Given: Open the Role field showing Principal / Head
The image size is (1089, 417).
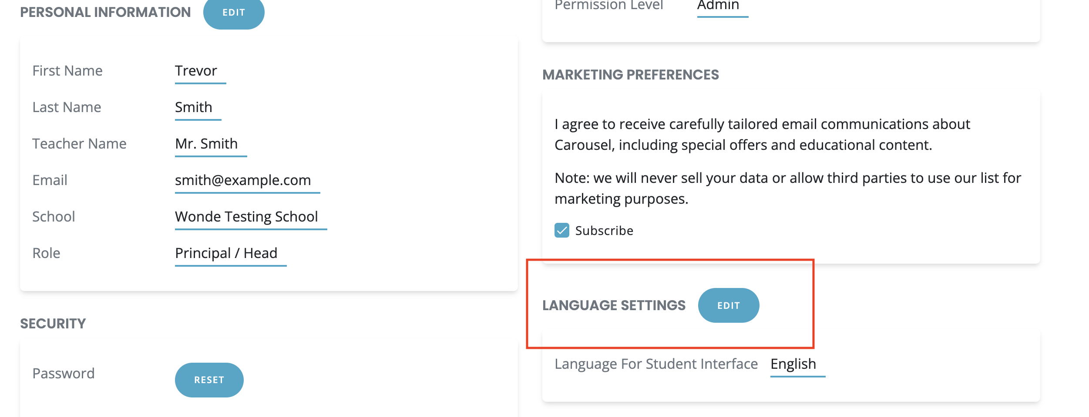Looking at the screenshot, I should 226,253.
